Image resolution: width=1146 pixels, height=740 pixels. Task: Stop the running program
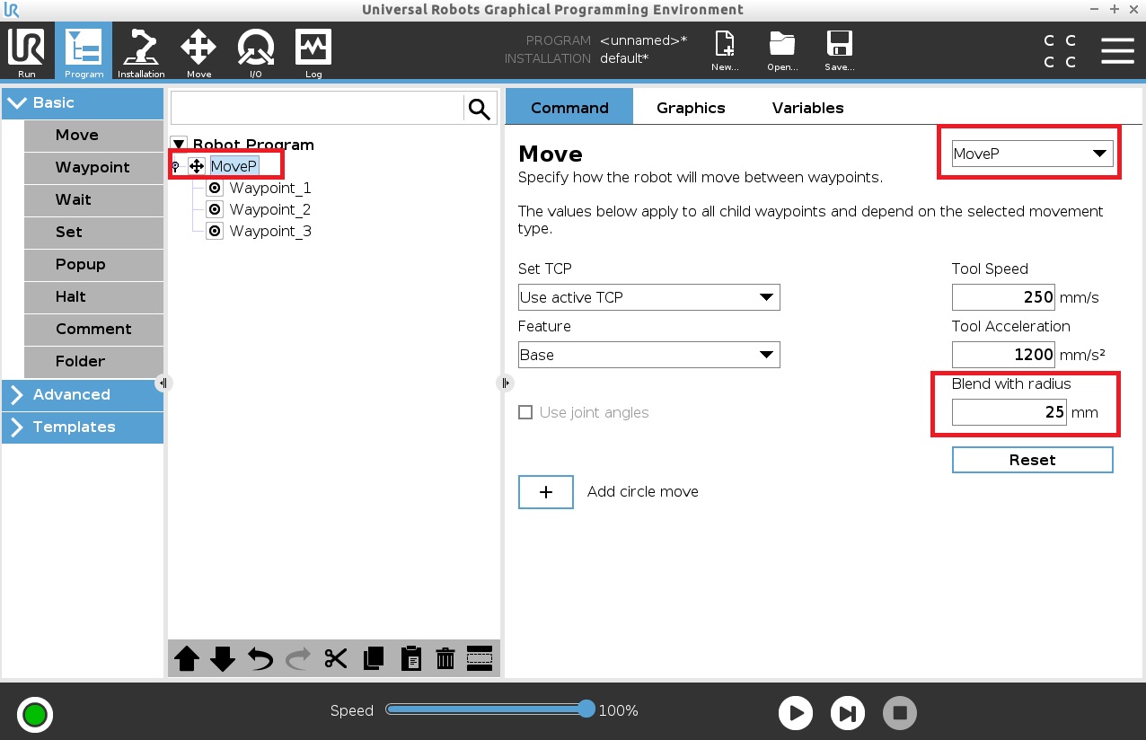[x=899, y=713]
